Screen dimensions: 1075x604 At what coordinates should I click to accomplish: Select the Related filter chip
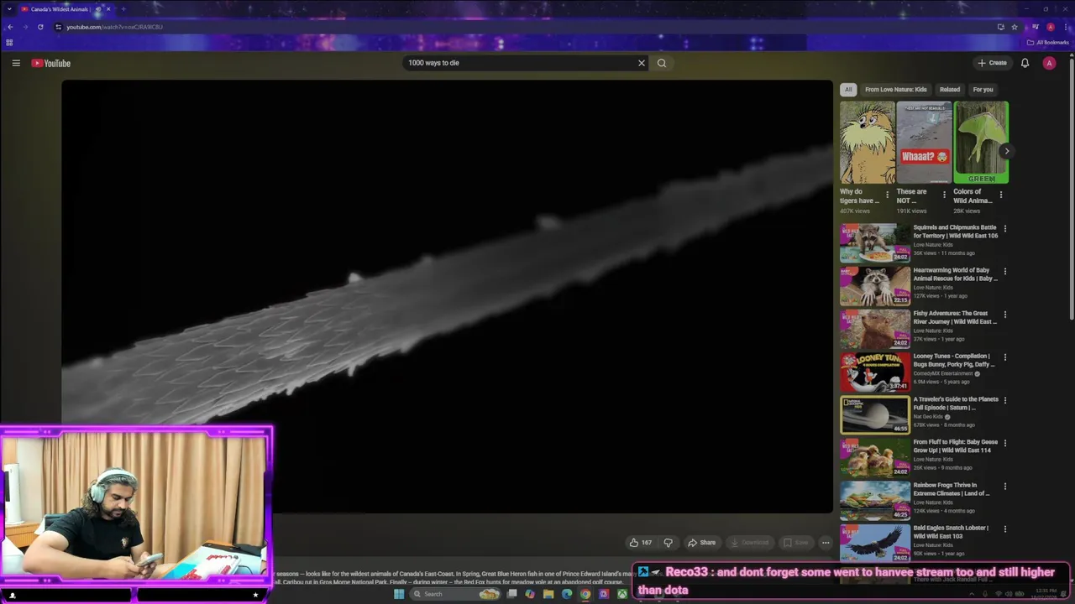point(950,90)
